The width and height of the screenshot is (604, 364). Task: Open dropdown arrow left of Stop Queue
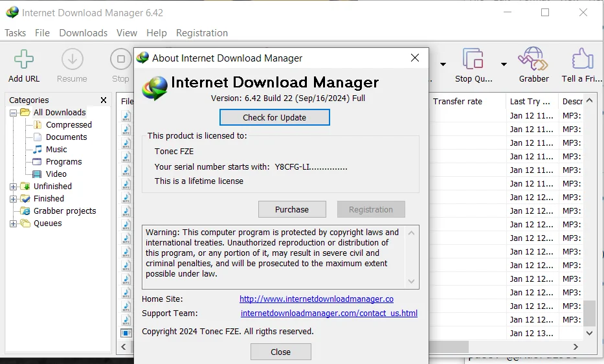point(443,64)
